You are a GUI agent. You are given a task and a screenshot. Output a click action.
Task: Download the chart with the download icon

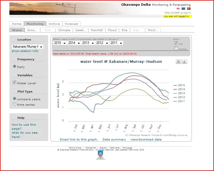pos(184,62)
